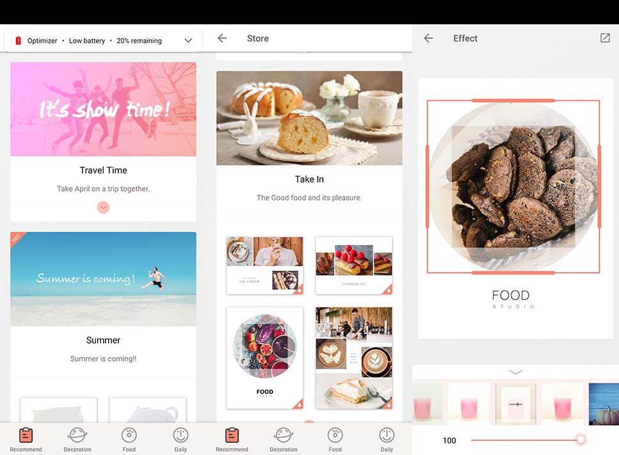
Task: Select the Food Studio circle template
Action: pos(265,358)
